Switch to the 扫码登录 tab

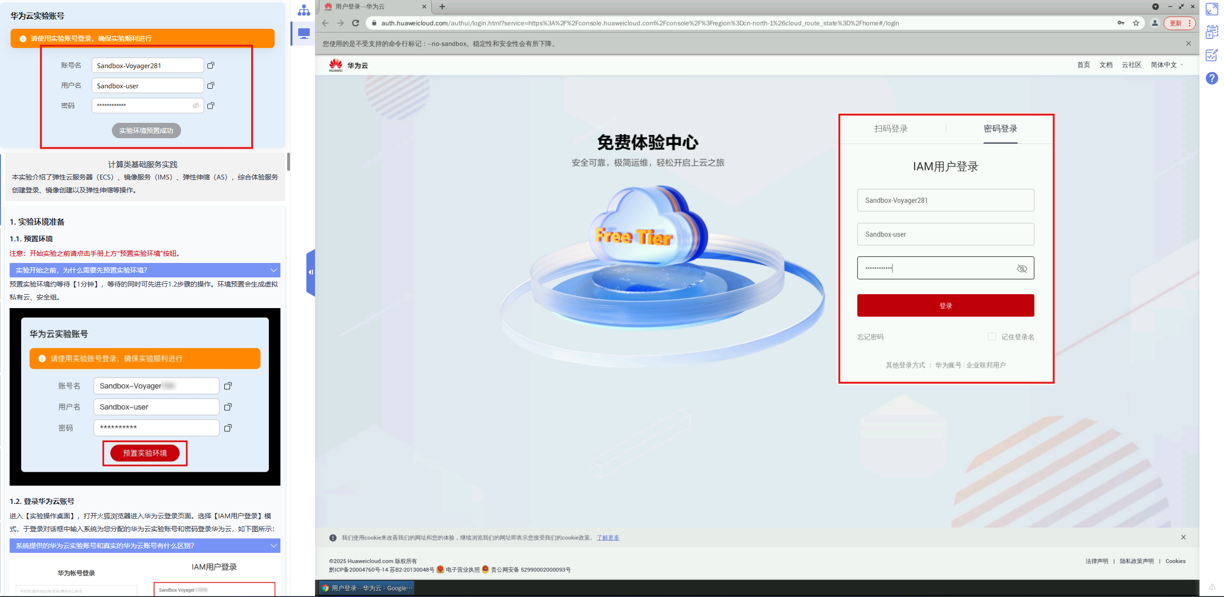891,129
